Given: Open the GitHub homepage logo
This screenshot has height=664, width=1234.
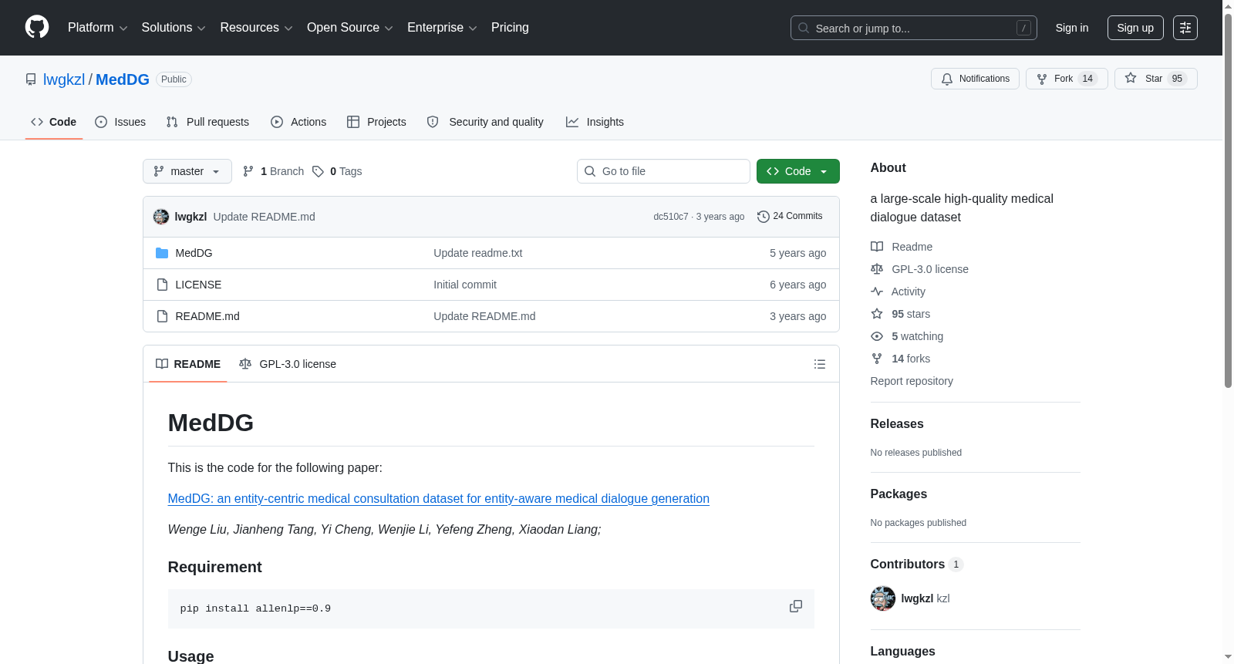Looking at the screenshot, I should pos(37,28).
